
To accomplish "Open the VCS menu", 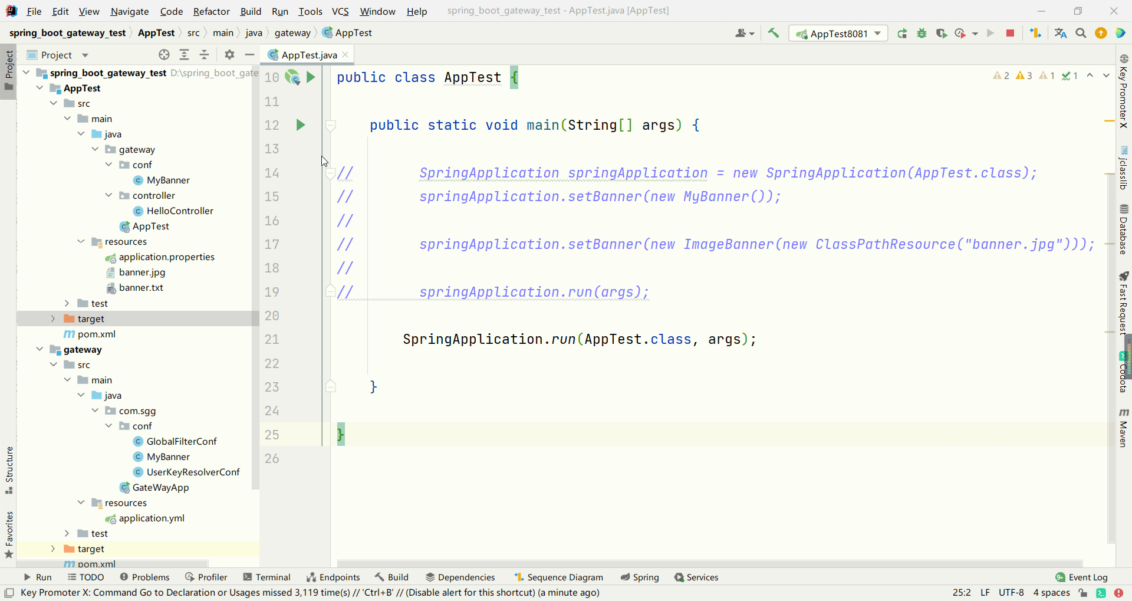I will (x=340, y=11).
